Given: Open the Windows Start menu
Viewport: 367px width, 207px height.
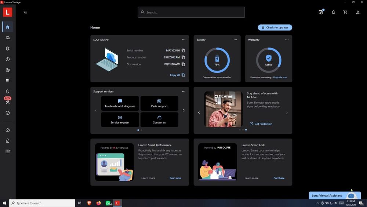Looking at the screenshot, I should pyautogui.click(x=4, y=203).
